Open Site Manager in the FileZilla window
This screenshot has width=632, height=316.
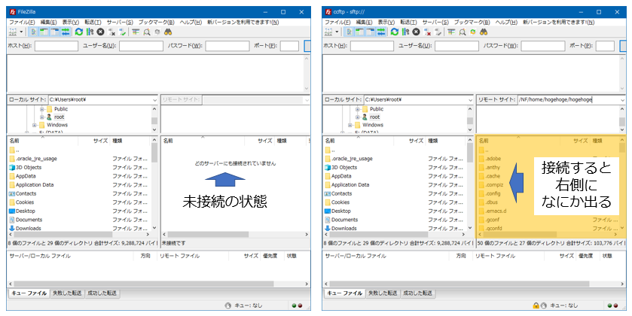point(12,32)
